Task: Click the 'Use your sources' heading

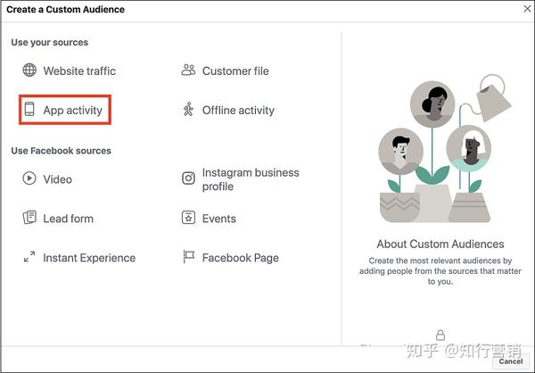Action: tap(49, 42)
